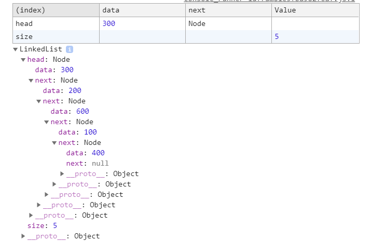The height and width of the screenshot is (241, 371).
Task: Expand __proto__ directly above size: 5
Action: click(x=31, y=215)
